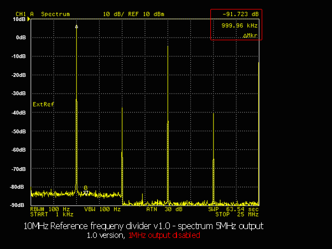The image size is (332, 249).
Task: Click the -90dB axis label
Action: tap(17, 205)
